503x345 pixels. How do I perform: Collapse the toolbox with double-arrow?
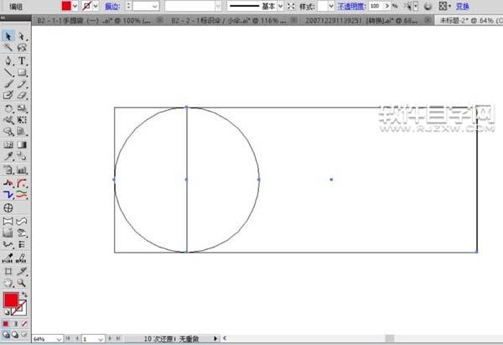click(3, 18)
